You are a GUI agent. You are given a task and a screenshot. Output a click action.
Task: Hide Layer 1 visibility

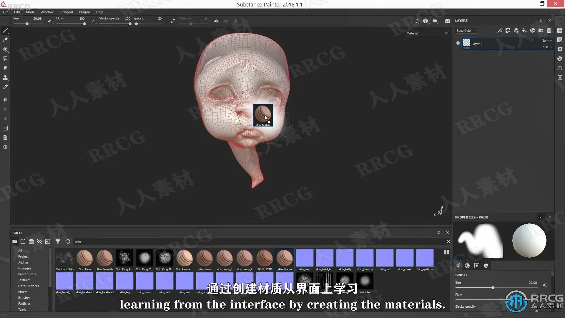458,43
